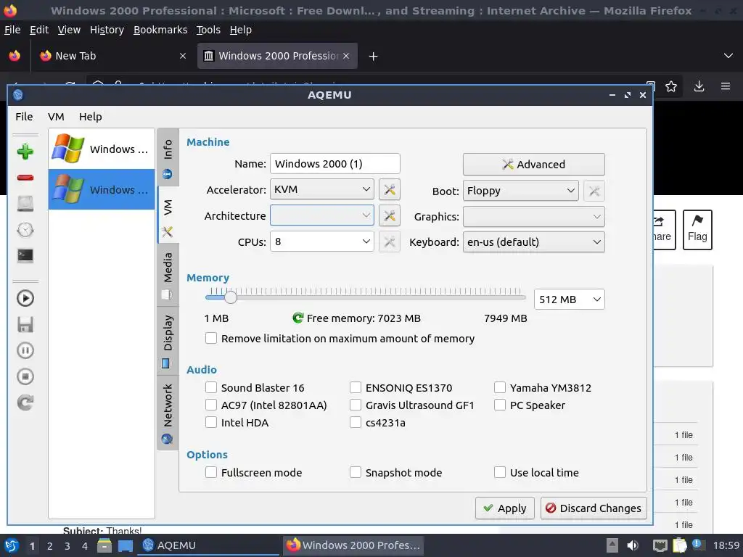Viewport: 743px width, 557px height.
Task: Open hard disk manager icon in AQEMU sidebar
Action: pyautogui.click(x=25, y=204)
